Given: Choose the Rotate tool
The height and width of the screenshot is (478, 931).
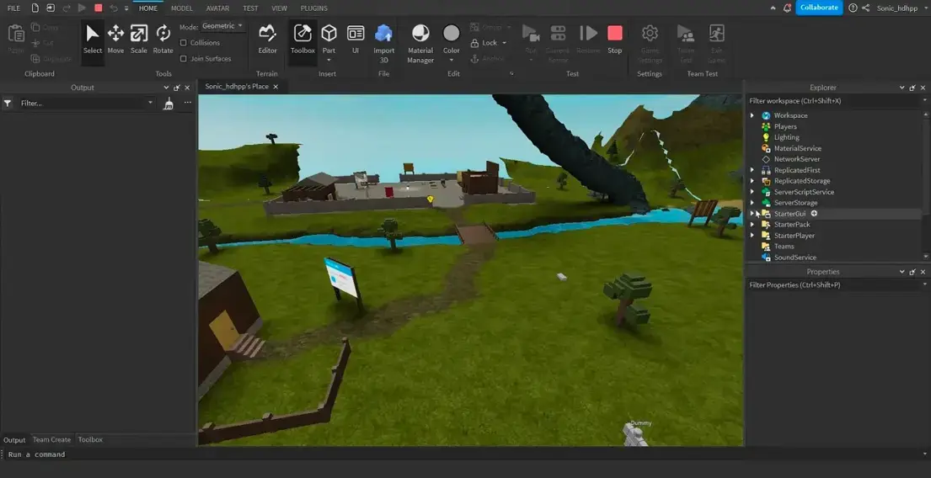Looking at the screenshot, I should point(163,39).
